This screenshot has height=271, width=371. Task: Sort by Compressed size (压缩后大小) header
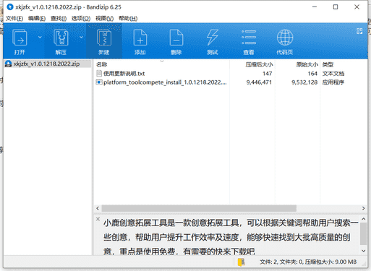point(259,64)
